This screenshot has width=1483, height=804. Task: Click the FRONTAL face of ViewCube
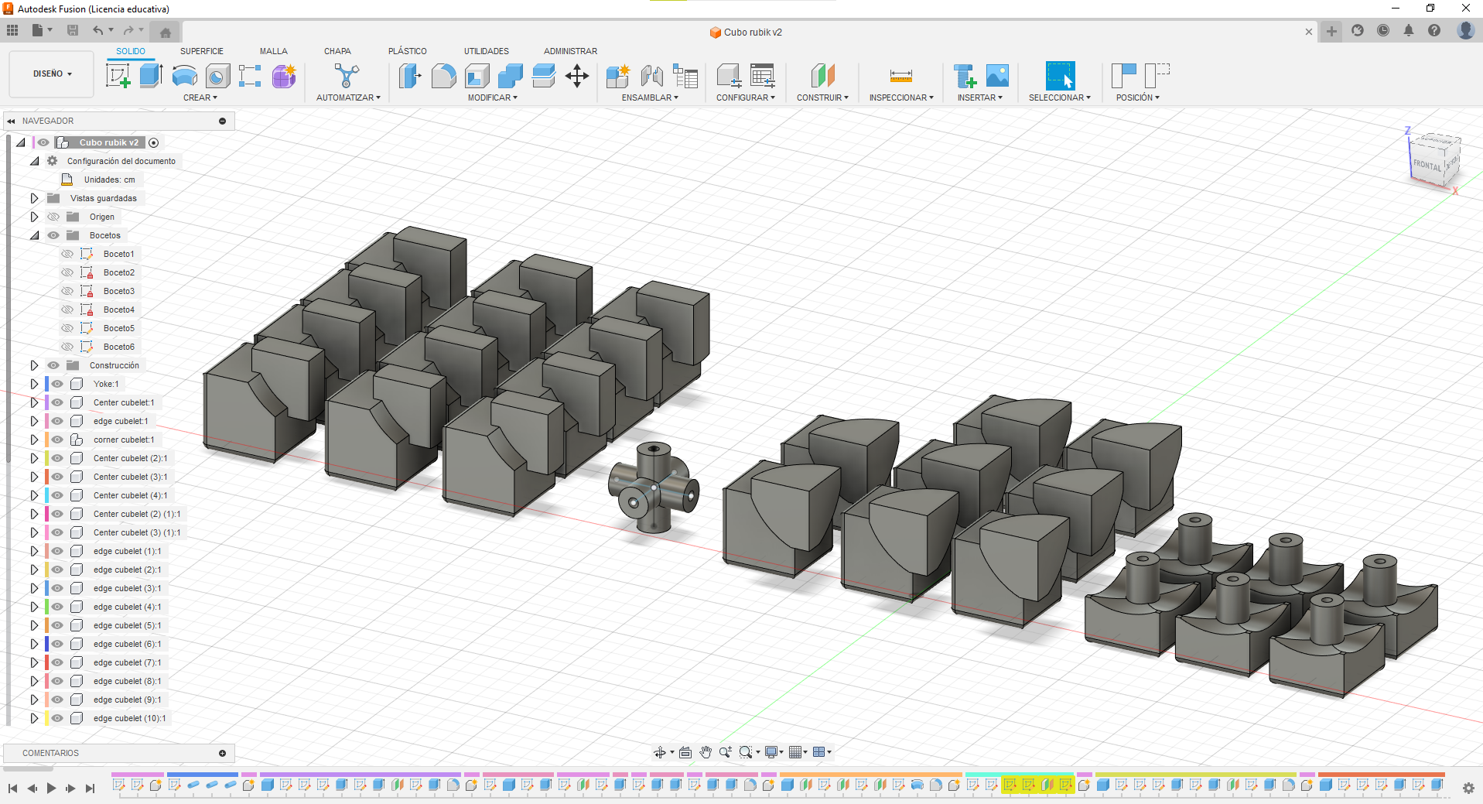click(x=1427, y=166)
